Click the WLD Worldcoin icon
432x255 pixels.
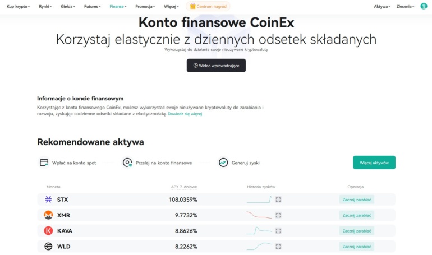click(48, 247)
